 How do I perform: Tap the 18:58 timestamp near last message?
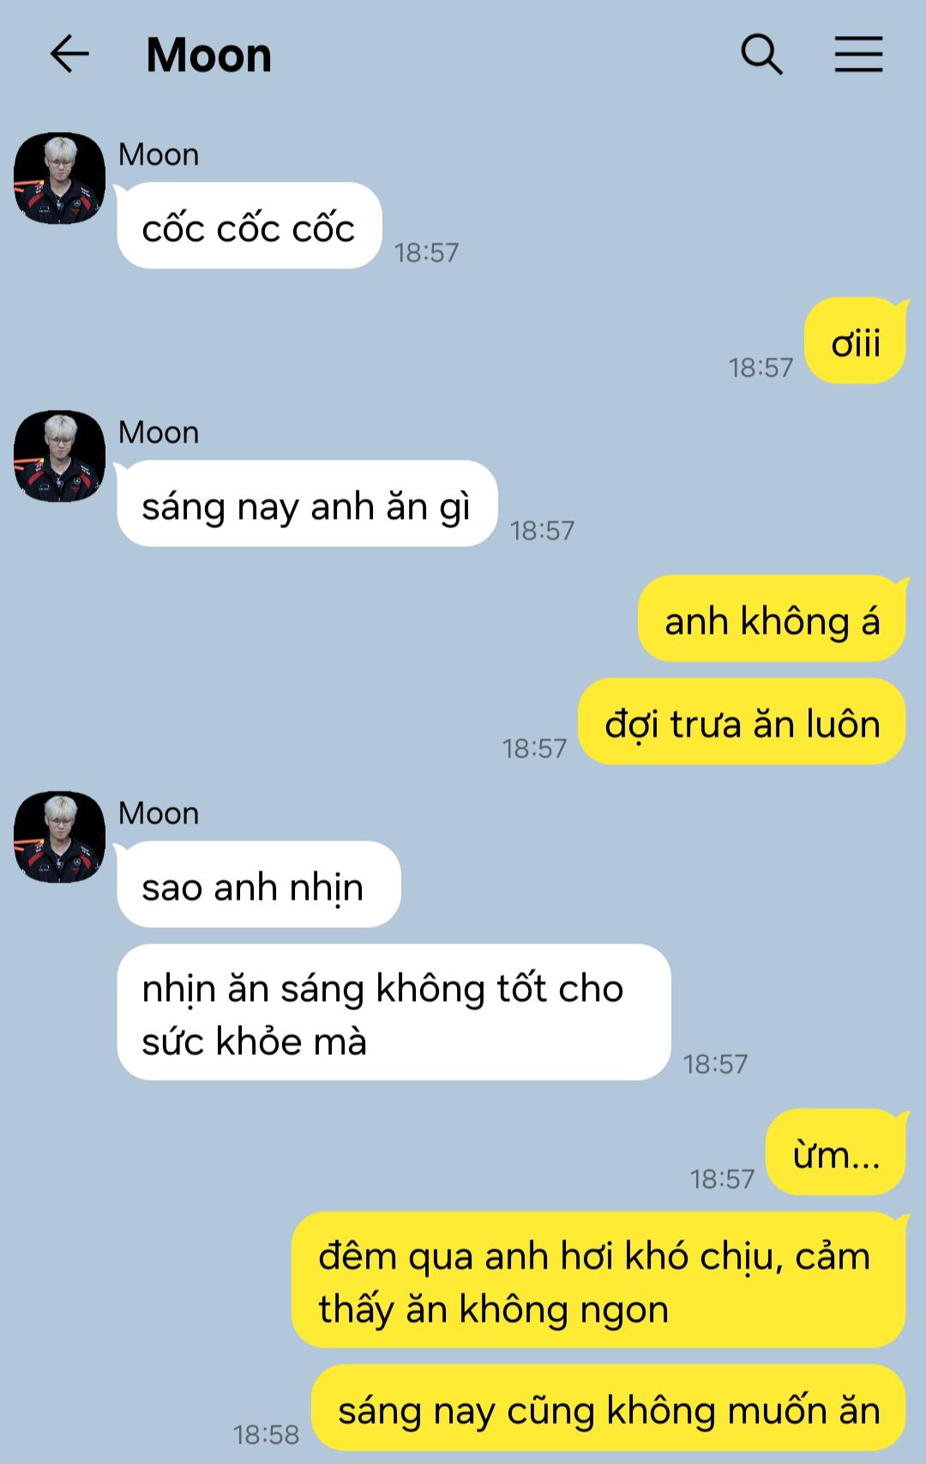(x=267, y=1435)
